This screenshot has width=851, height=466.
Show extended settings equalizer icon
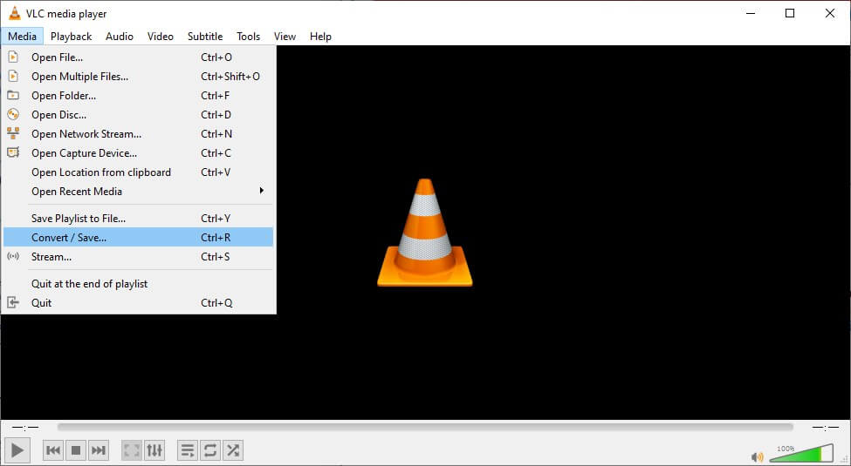[x=154, y=450]
